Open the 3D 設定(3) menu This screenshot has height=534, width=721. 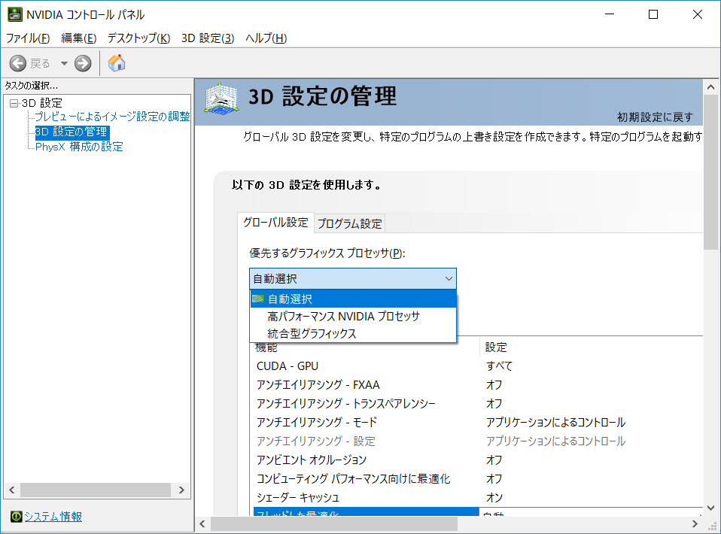coord(208,38)
